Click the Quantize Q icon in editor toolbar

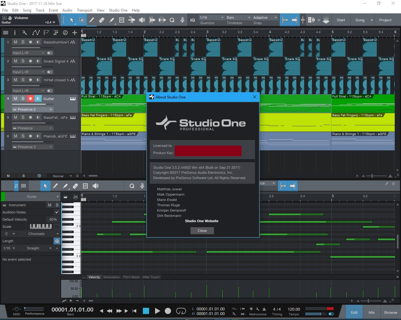pyautogui.click(x=132, y=186)
